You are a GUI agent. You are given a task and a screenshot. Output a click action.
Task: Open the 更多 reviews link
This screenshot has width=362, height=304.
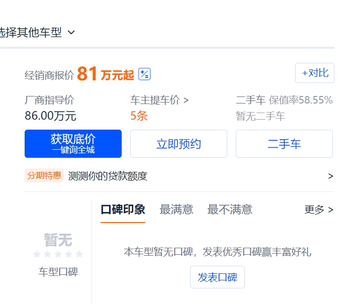pyautogui.click(x=319, y=210)
